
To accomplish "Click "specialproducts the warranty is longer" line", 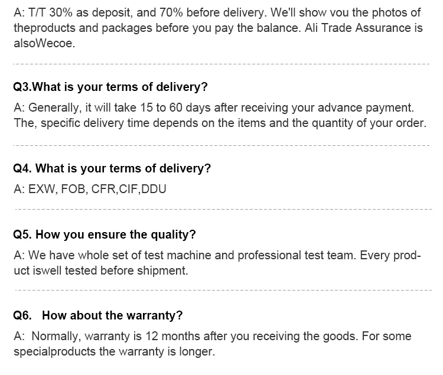I will 113,352.
